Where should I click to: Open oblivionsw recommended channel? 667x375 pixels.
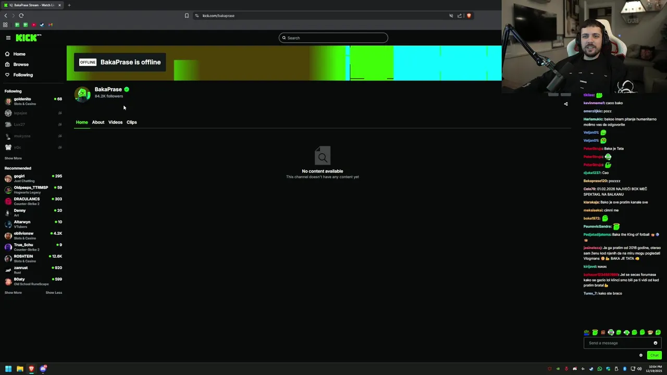click(x=33, y=235)
